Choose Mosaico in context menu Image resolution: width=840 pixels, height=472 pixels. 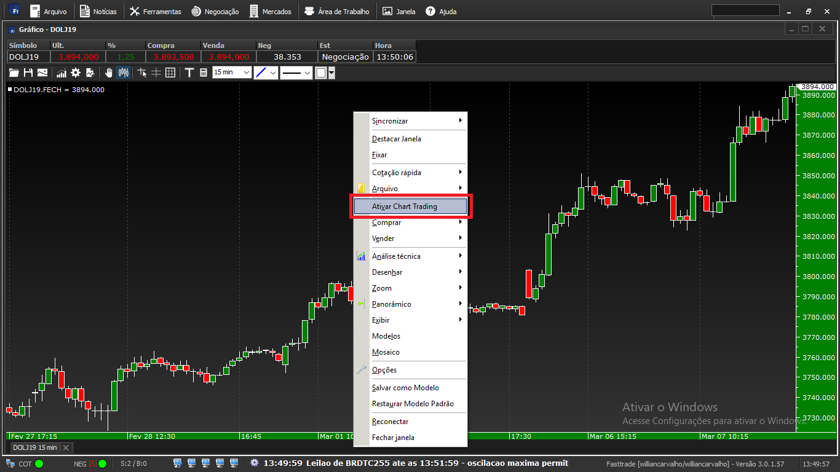point(410,352)
